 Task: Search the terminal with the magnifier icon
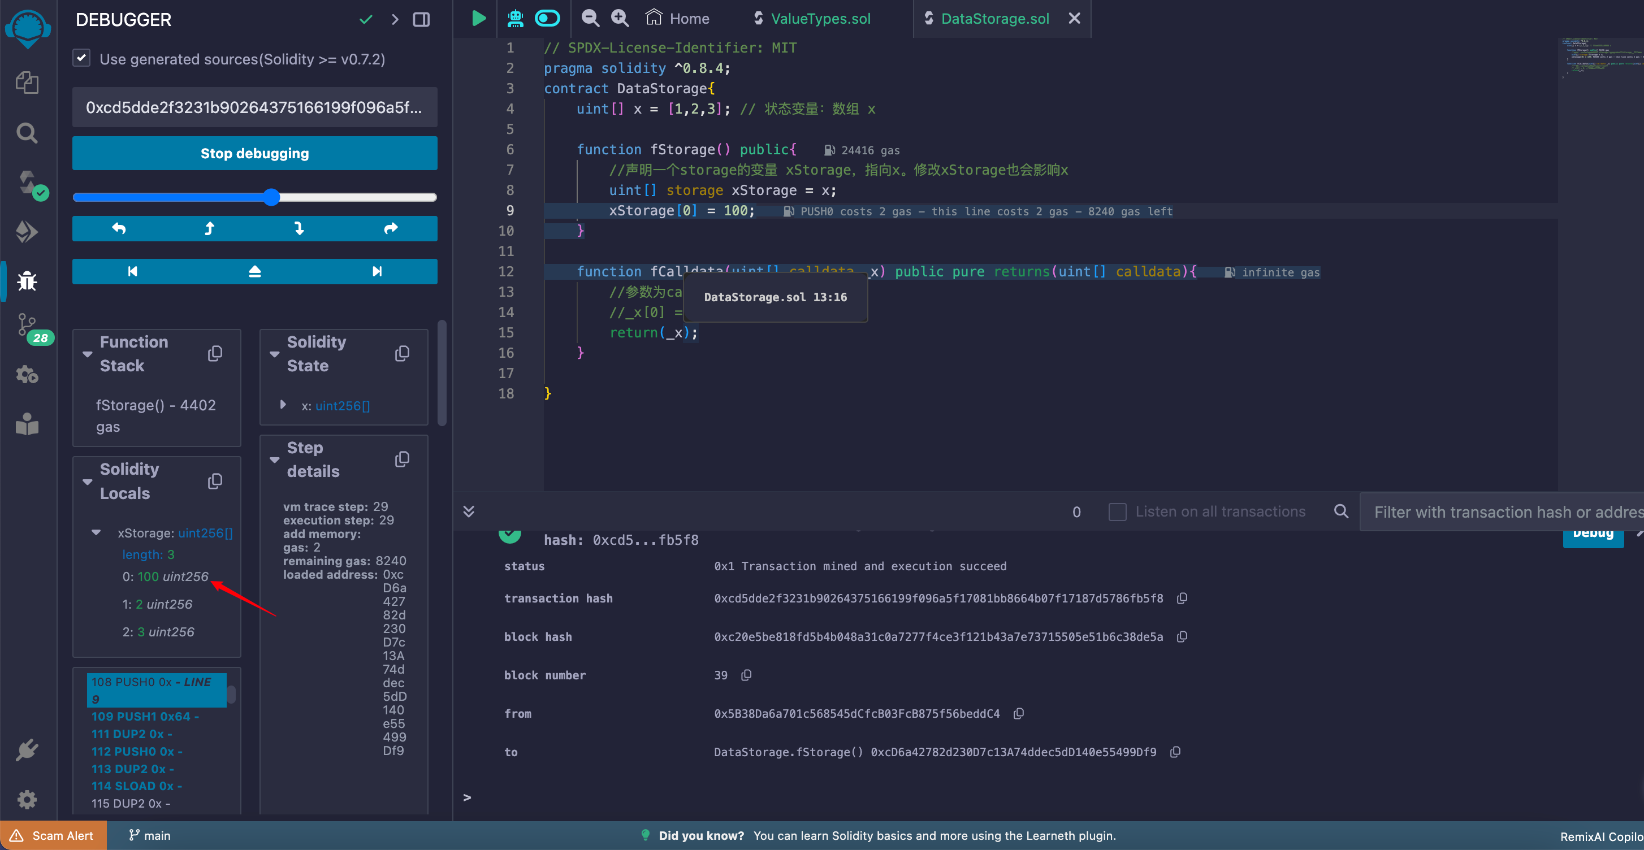point(1341,511)
